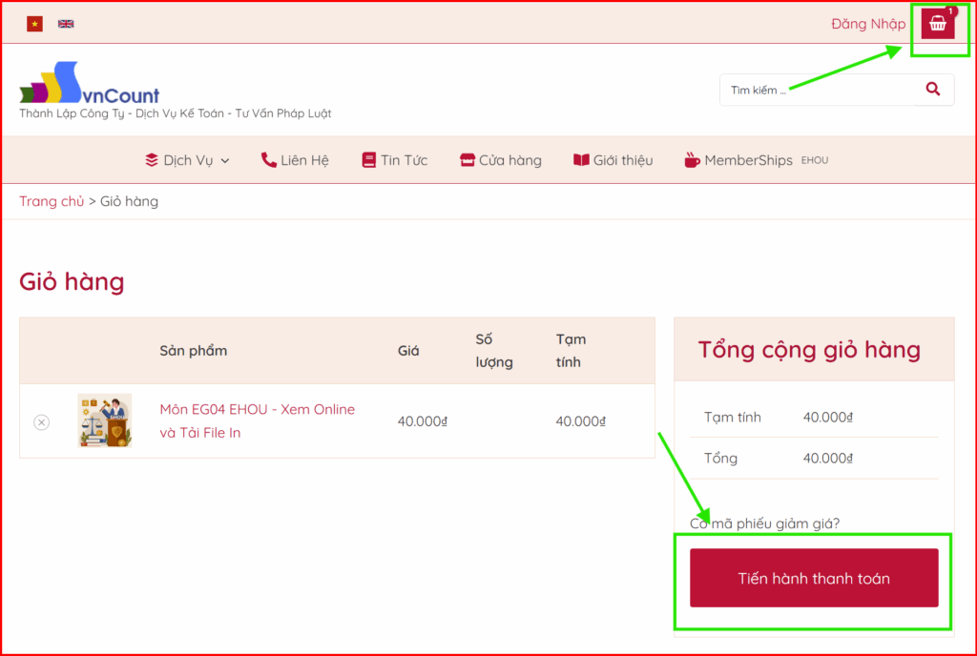
Task: Click the magnifier search icon
Action: click(x=933, y=89)
